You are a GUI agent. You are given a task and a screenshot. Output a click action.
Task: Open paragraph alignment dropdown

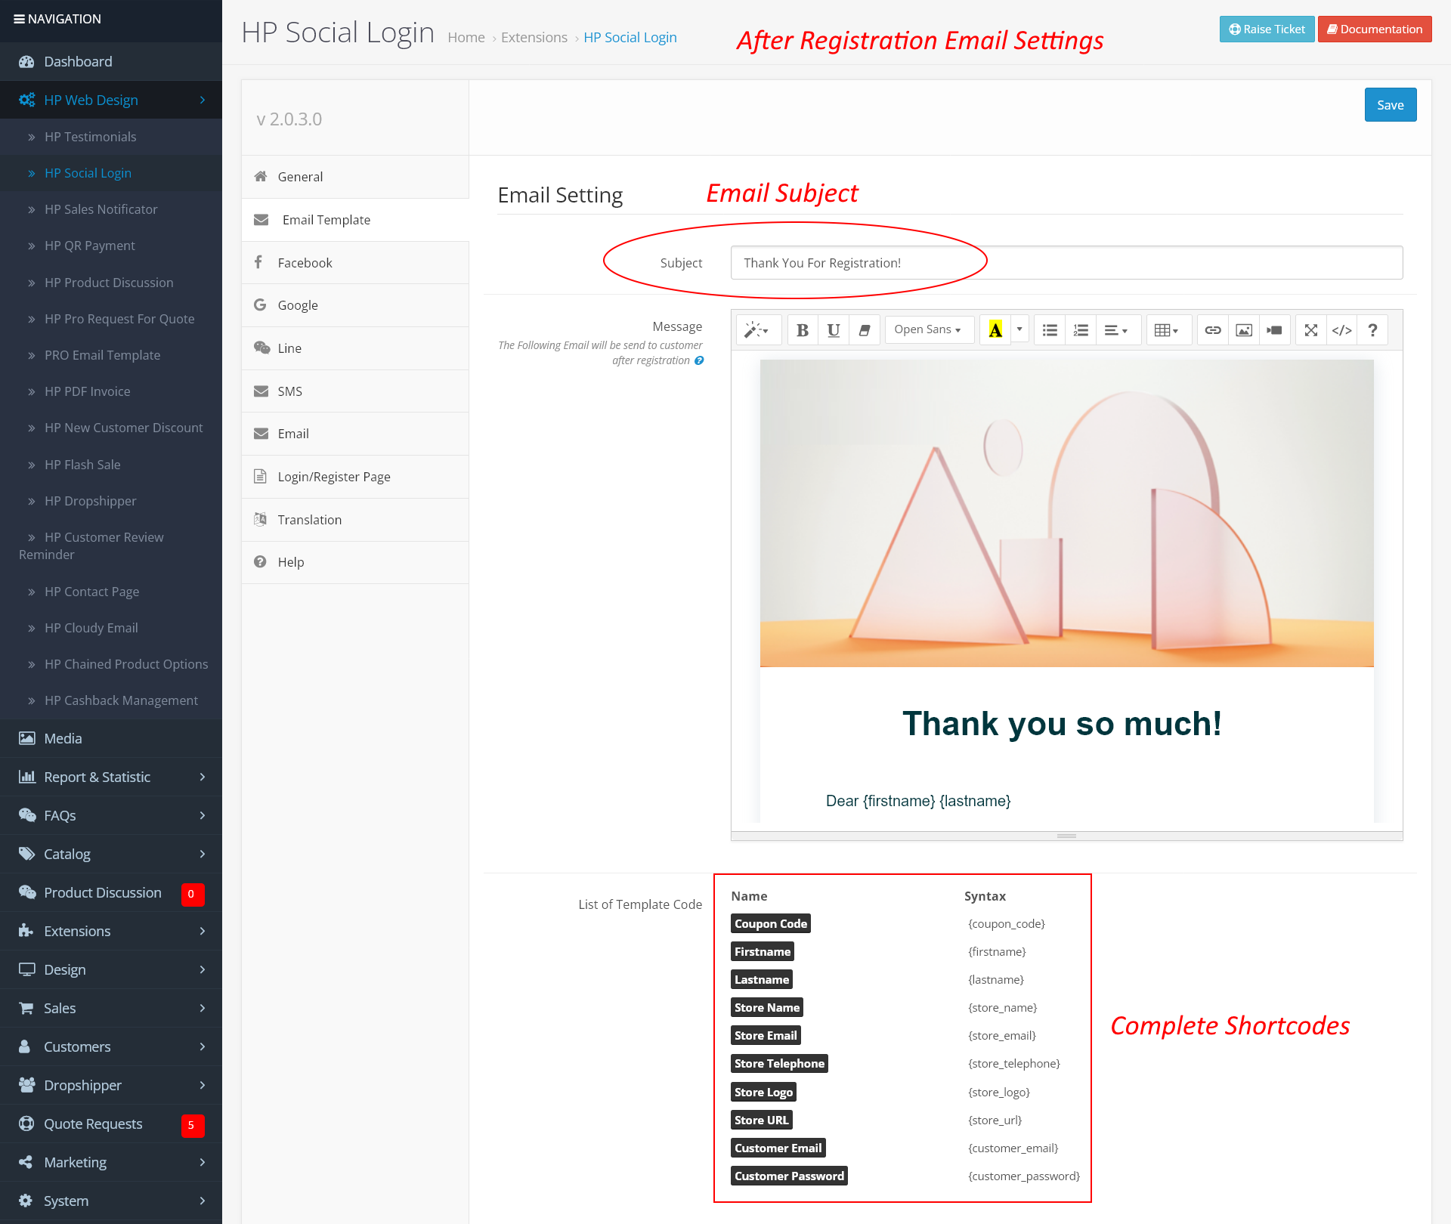pos(1115,330)
